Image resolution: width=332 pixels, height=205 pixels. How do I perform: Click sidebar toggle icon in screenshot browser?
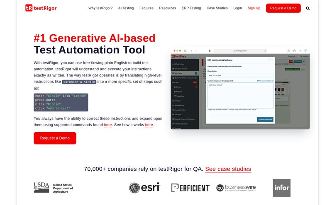point(186,50)
